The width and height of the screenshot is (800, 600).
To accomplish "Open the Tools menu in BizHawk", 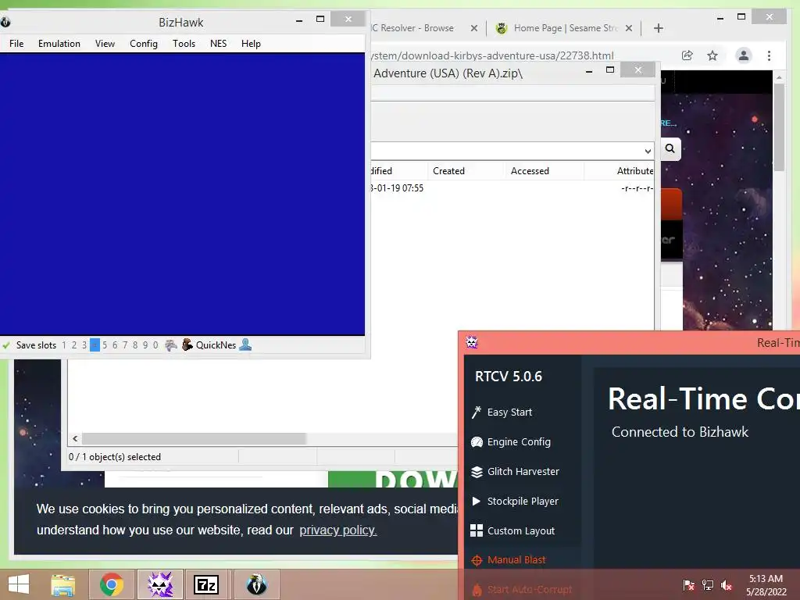I will 184,44.
